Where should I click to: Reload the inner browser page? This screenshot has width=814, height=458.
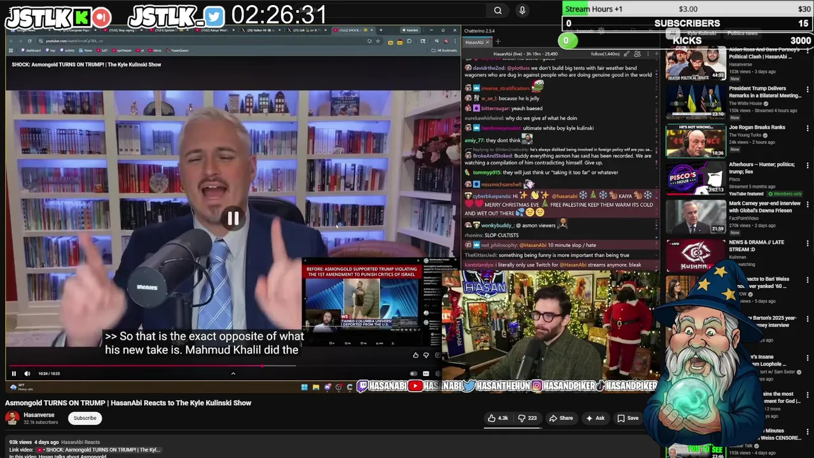coord(30,41)
